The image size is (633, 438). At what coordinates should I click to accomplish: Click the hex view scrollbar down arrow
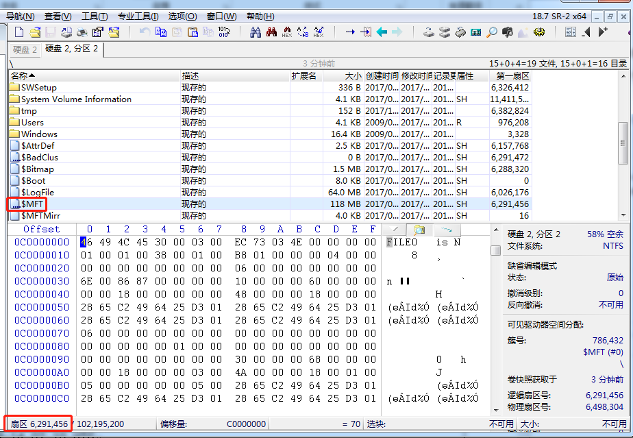point(496,411)
